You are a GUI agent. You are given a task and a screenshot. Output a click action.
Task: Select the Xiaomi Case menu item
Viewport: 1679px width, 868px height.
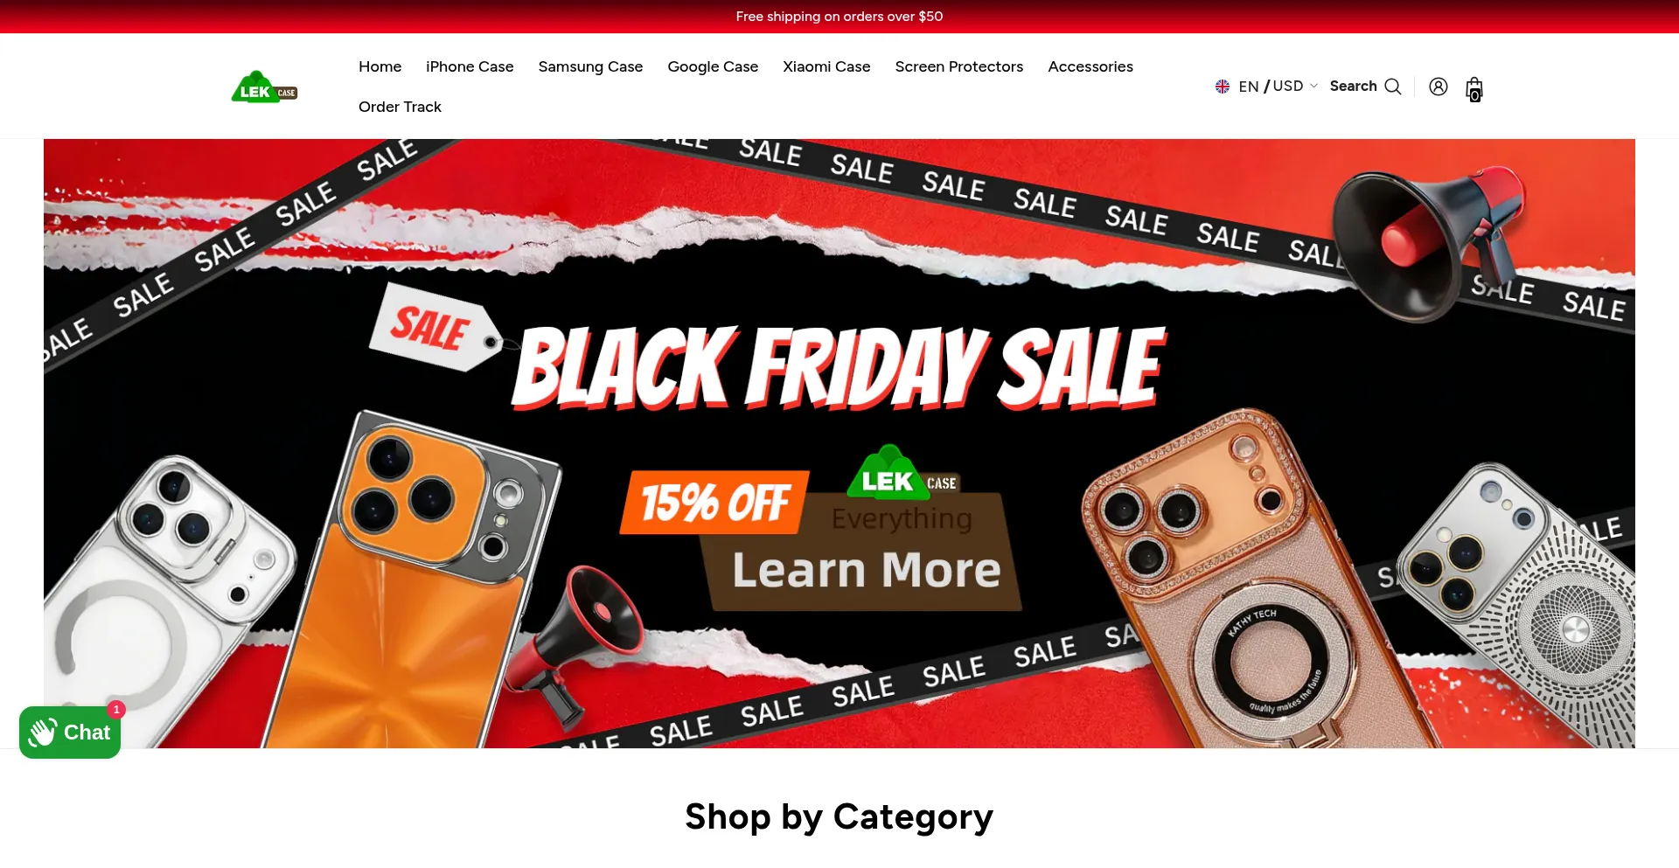(x=826, y=66)
